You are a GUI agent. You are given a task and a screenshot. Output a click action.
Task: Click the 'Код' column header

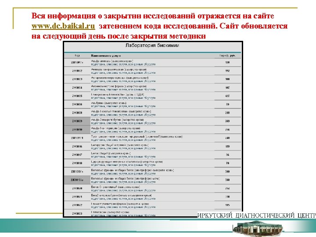77,55
